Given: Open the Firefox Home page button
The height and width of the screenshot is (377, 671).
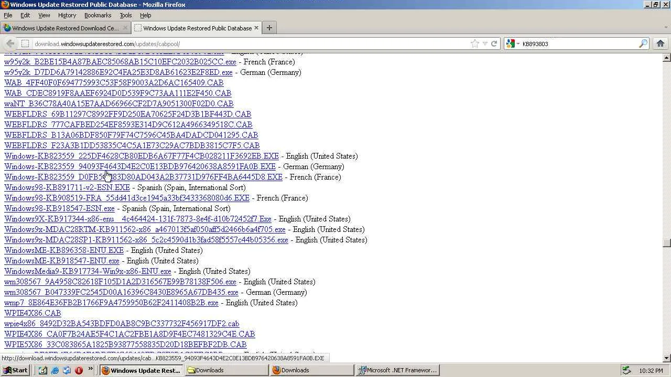Looking at the screenshot, I should pyautogui.click(x=660, y=43).
